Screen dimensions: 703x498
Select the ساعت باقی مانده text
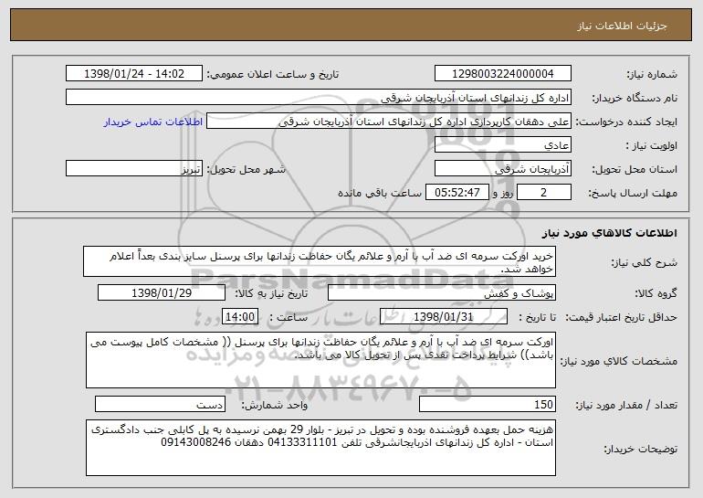tap(380, 193)
